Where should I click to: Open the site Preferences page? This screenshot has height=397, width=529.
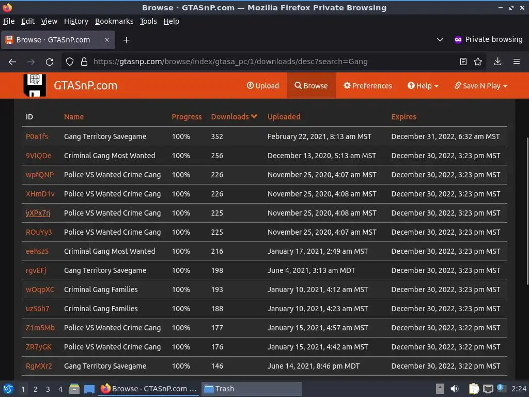[368, 86]
